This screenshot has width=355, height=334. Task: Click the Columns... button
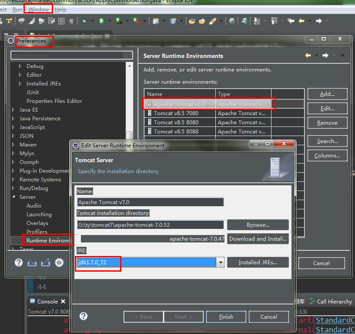(327, 156)
